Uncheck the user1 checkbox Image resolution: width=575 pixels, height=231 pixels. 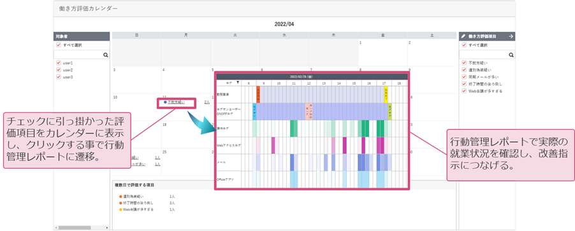click(58, 63)
